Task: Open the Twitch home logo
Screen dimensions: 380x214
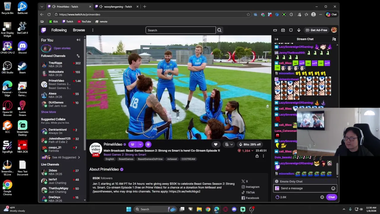Action: coord(44,30)
